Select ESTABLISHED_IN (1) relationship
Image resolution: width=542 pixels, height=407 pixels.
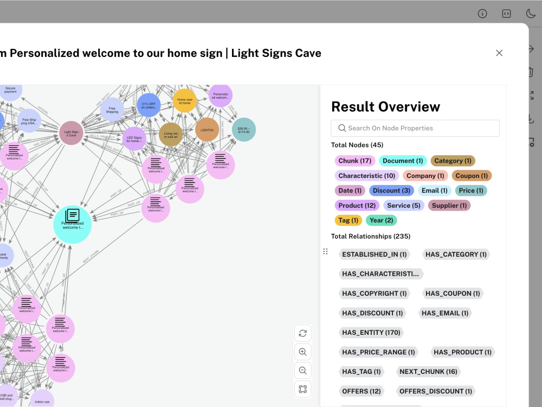[x=374, y=255]
